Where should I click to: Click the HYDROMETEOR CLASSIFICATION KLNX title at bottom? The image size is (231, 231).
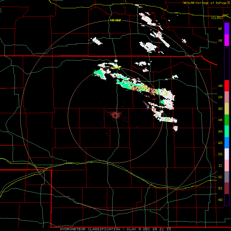[115, 229]
